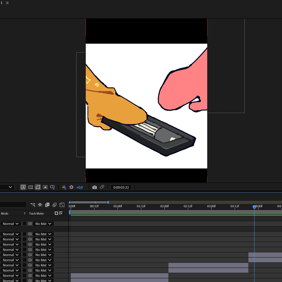Click the T column header
The width and height of the screenshot is (282, 282).
[25, 213]
